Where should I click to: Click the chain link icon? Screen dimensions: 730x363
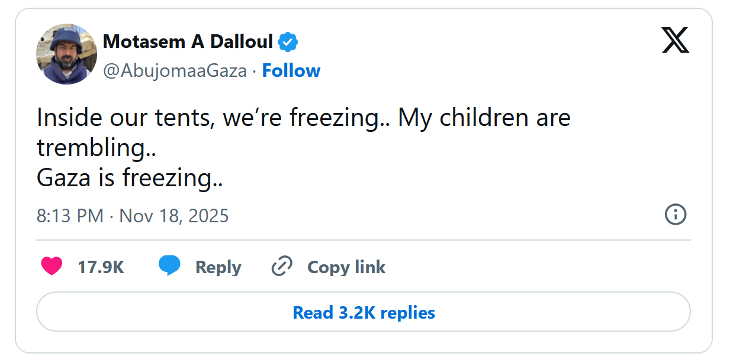click(x=282, y=267)
